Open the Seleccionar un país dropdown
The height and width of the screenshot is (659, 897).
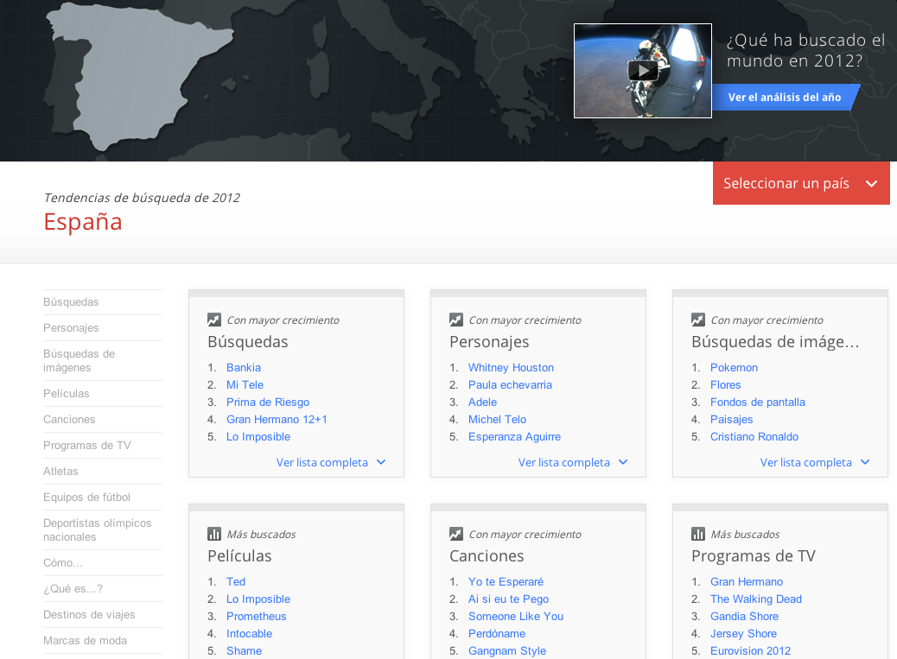coord(800,183)
